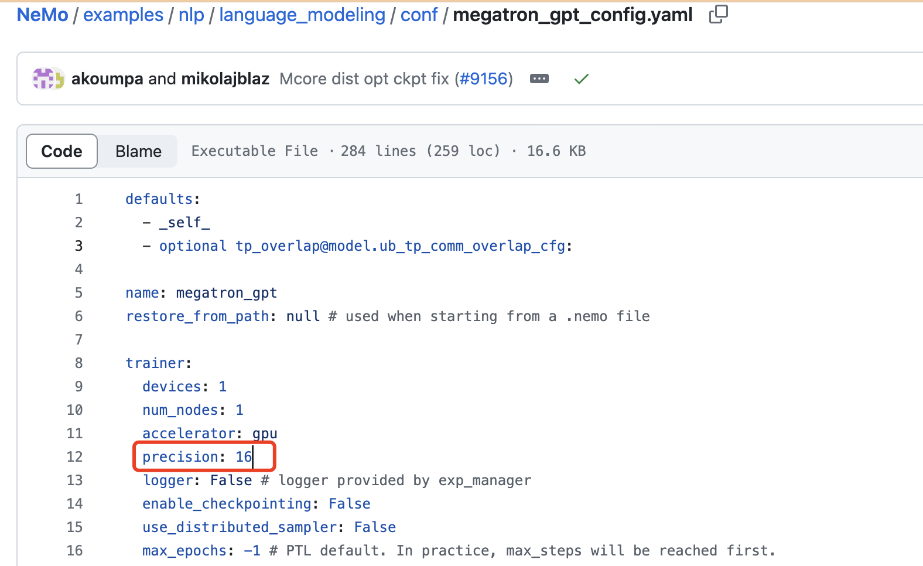The image size is (923, 566).
Task: Select line number 16
Action: pyautogui.click(x=74, y=551)
